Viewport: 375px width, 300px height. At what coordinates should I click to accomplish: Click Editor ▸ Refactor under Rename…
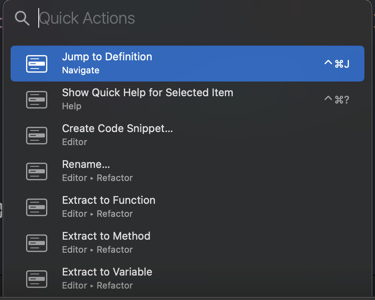click(97, 178)
